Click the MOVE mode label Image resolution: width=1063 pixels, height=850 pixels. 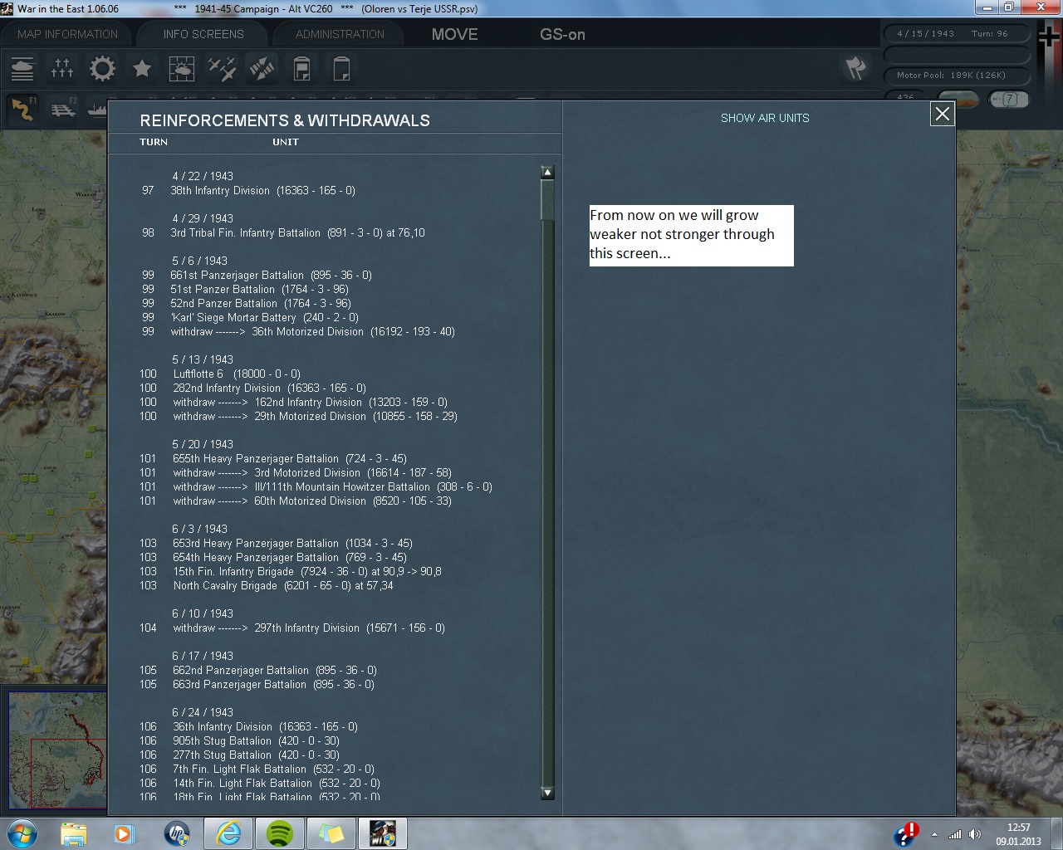click(x=454, y=34)
